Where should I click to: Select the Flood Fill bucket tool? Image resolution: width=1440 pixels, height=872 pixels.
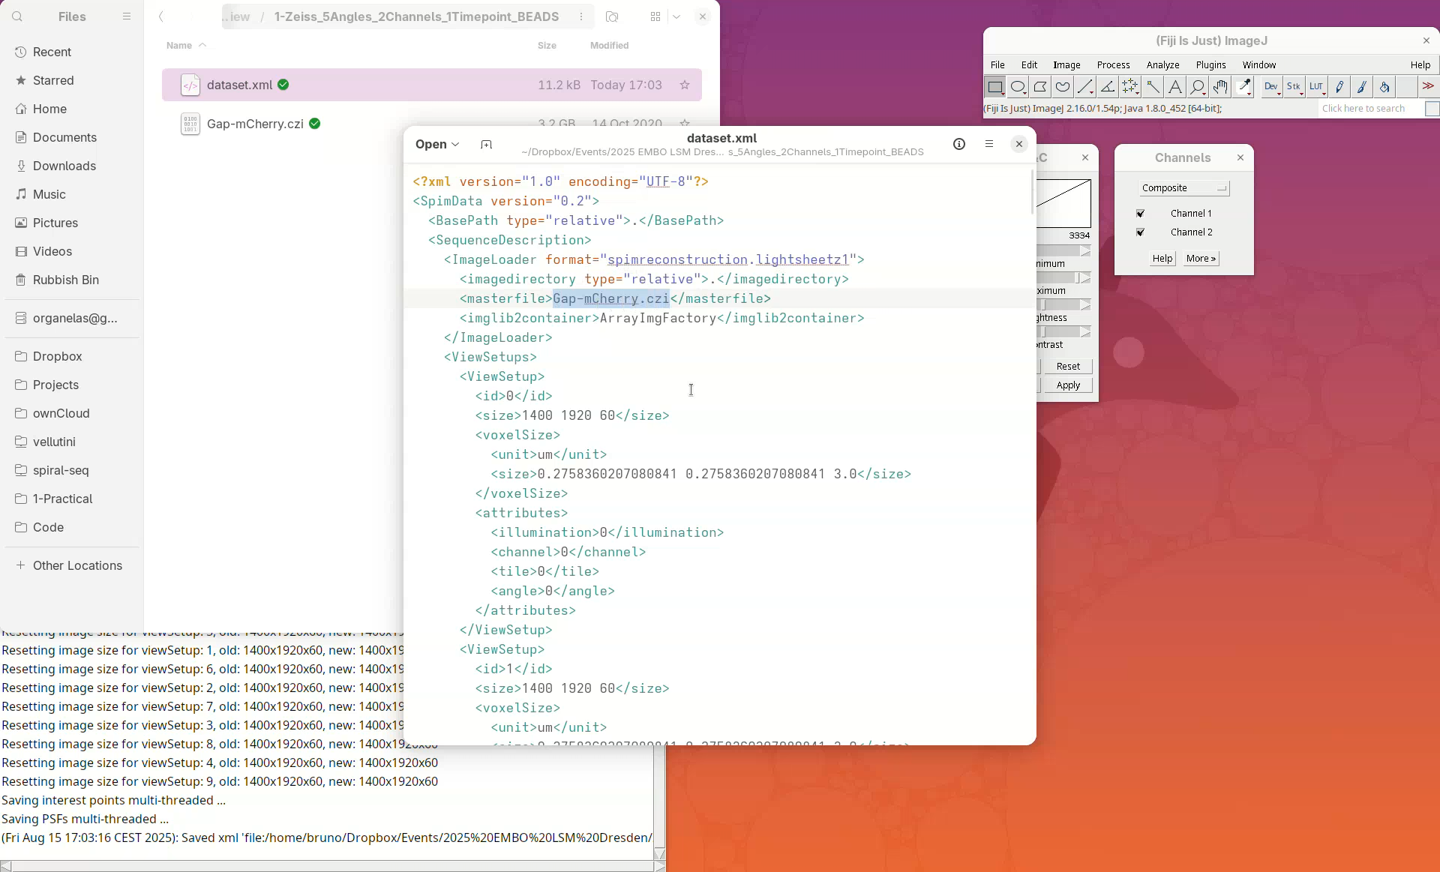[x=1384, y=87]
